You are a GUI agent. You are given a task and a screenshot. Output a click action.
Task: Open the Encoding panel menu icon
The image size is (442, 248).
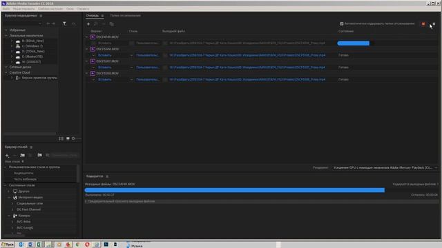pyautogui.click(x=107, y=176)
